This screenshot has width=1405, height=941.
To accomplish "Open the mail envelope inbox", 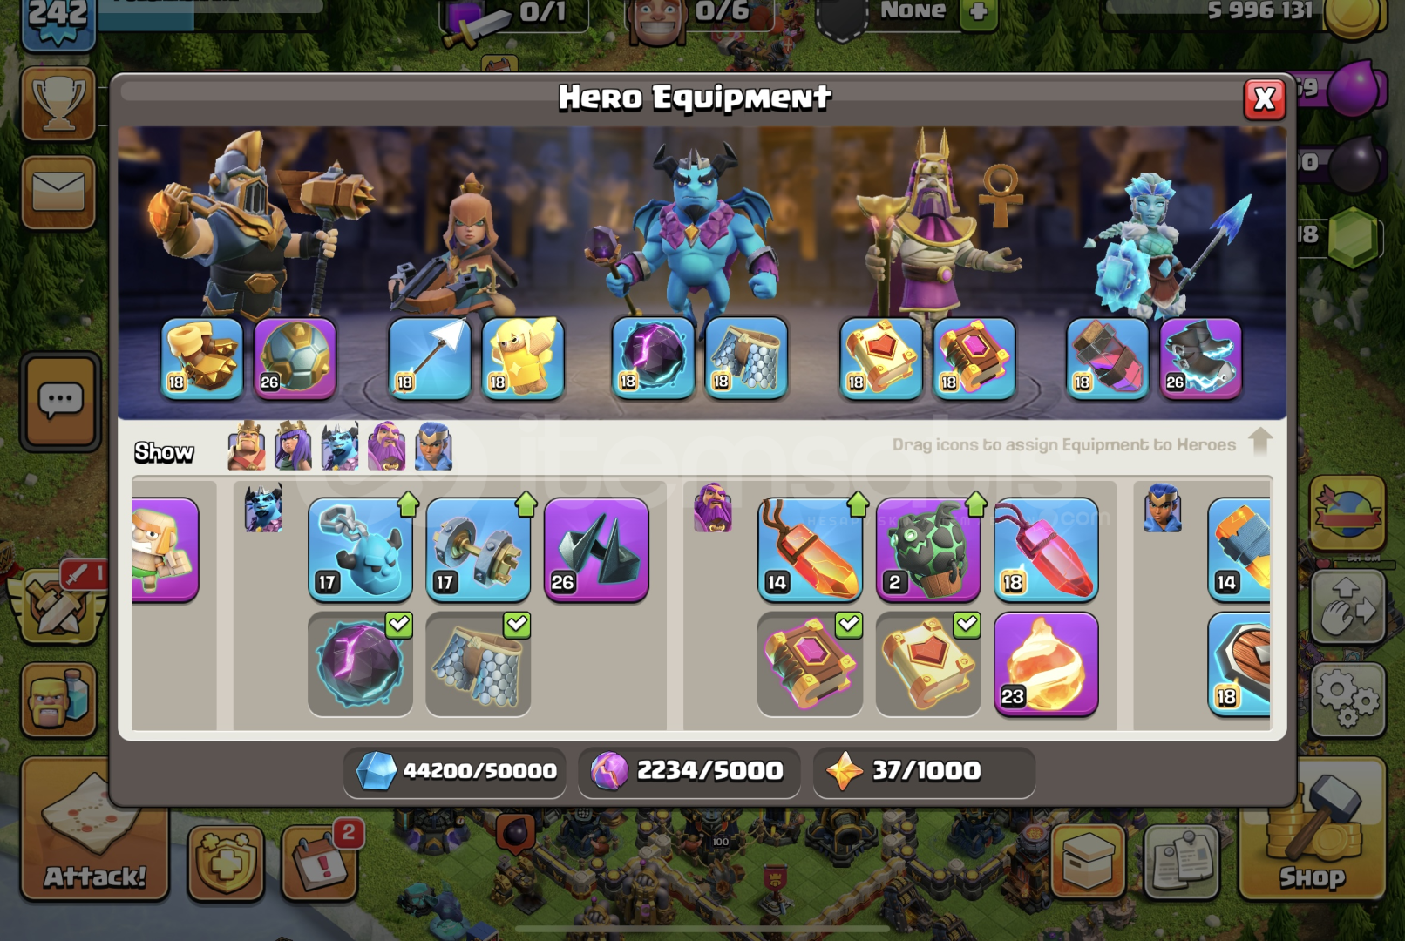I will pyautogui.click(x=58, y=192).
